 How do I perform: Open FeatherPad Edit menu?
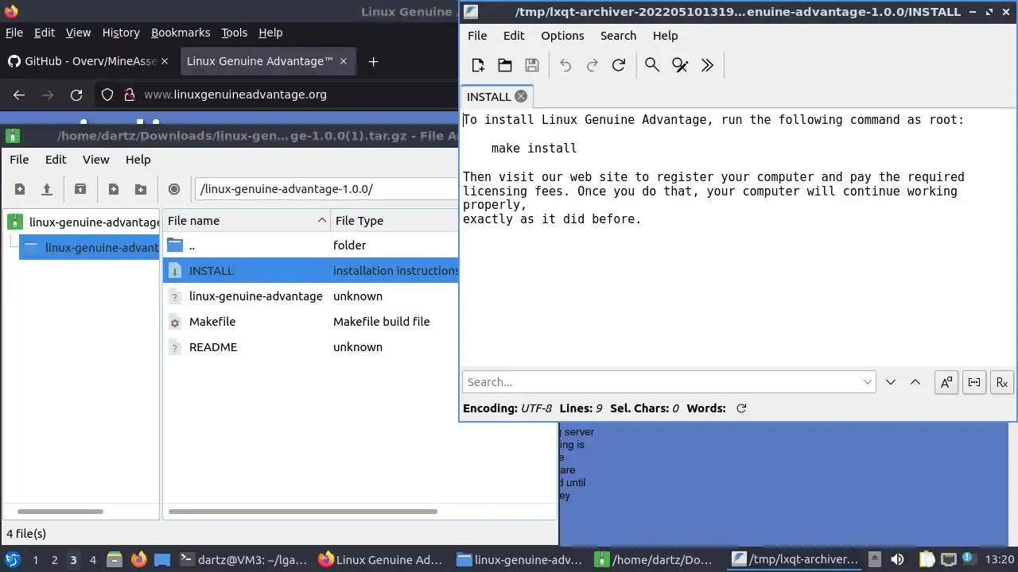tap(514, 36)
